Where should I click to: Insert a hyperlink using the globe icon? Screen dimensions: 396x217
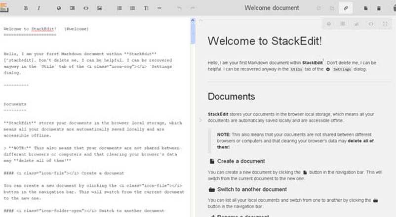click(x=59, y=8)
